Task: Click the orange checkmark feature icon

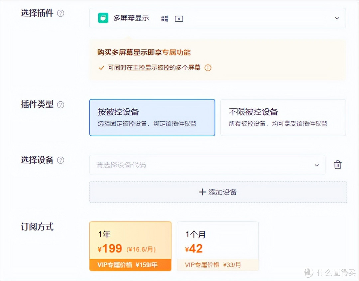Action: click(x=101, y=68)
